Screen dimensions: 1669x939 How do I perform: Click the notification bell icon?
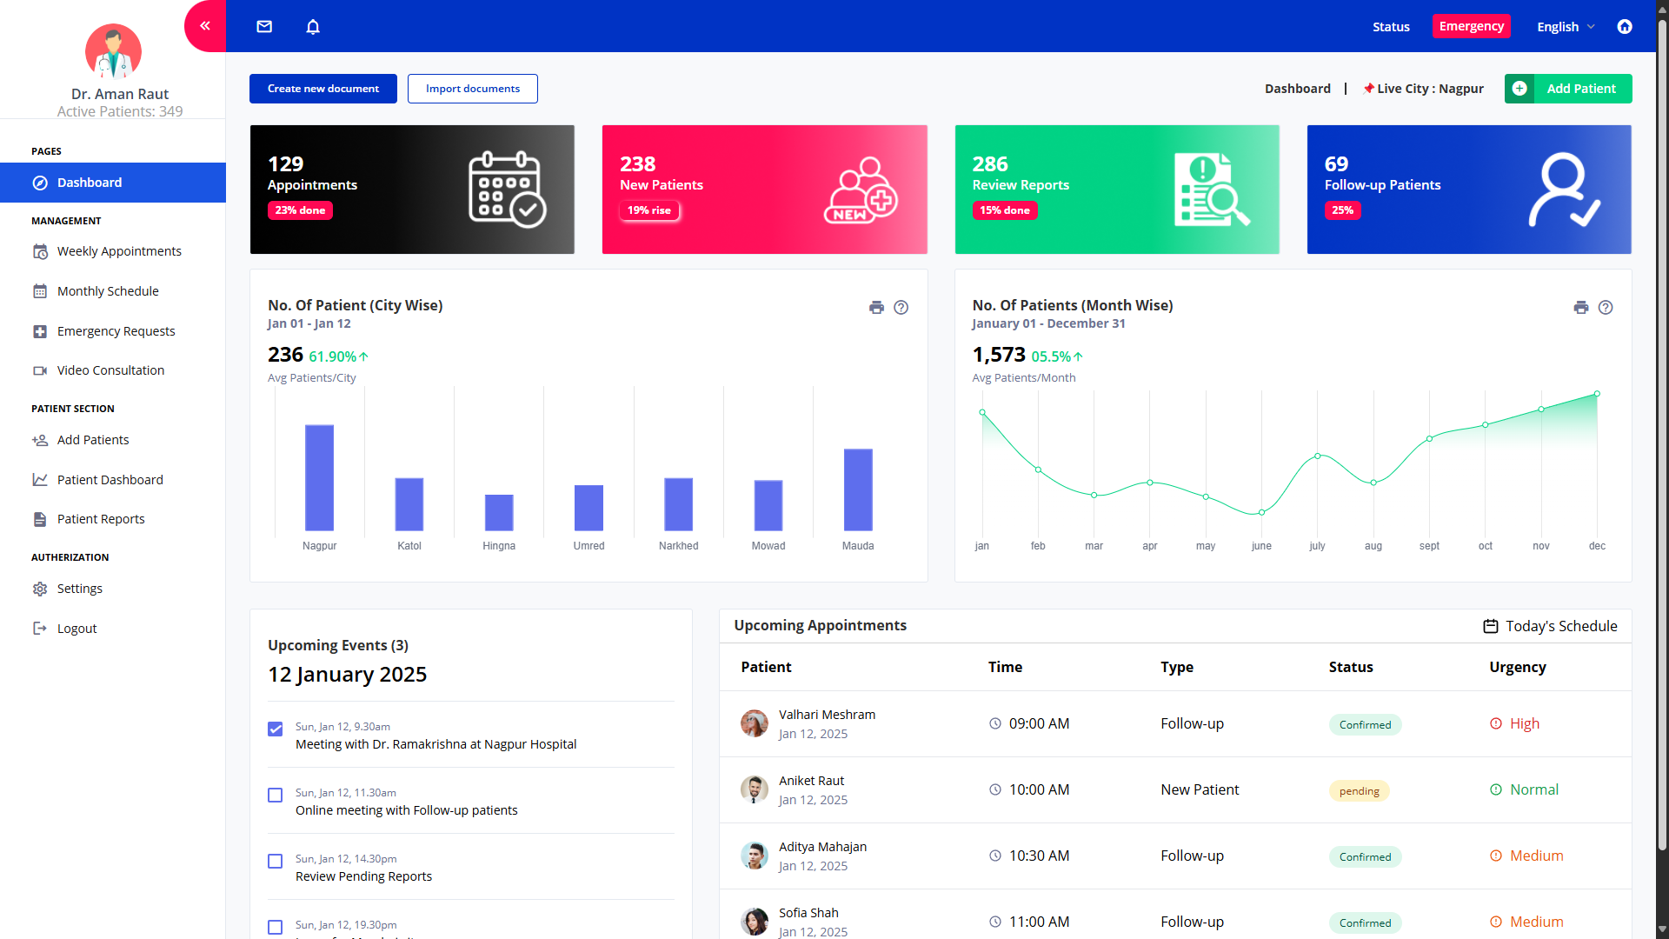[x=313, y=26]
